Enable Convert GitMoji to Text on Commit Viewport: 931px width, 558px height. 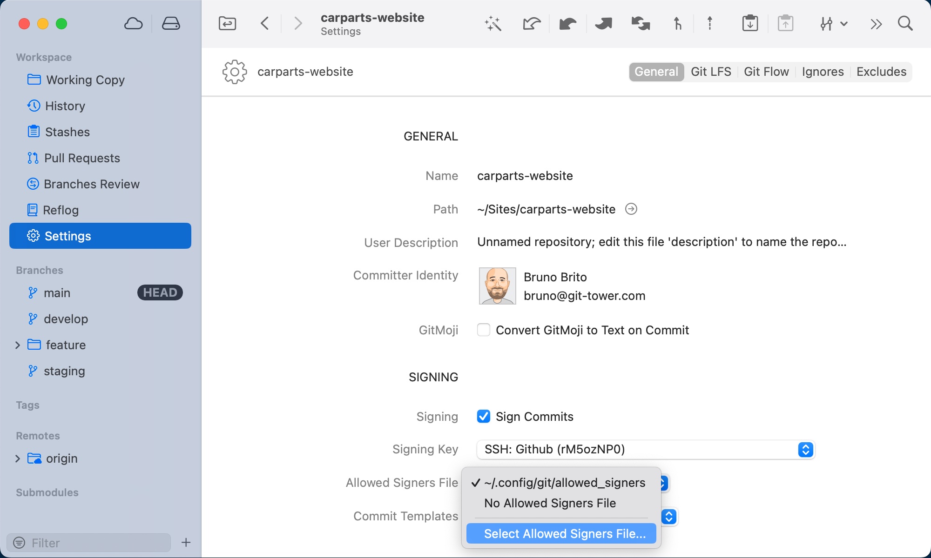click(x=484, y=330)
